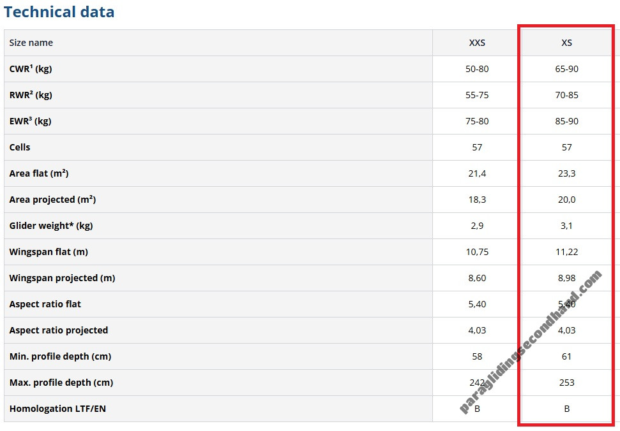
Task: Click the Cells value in XXS column
Action: tap(477, 147)
